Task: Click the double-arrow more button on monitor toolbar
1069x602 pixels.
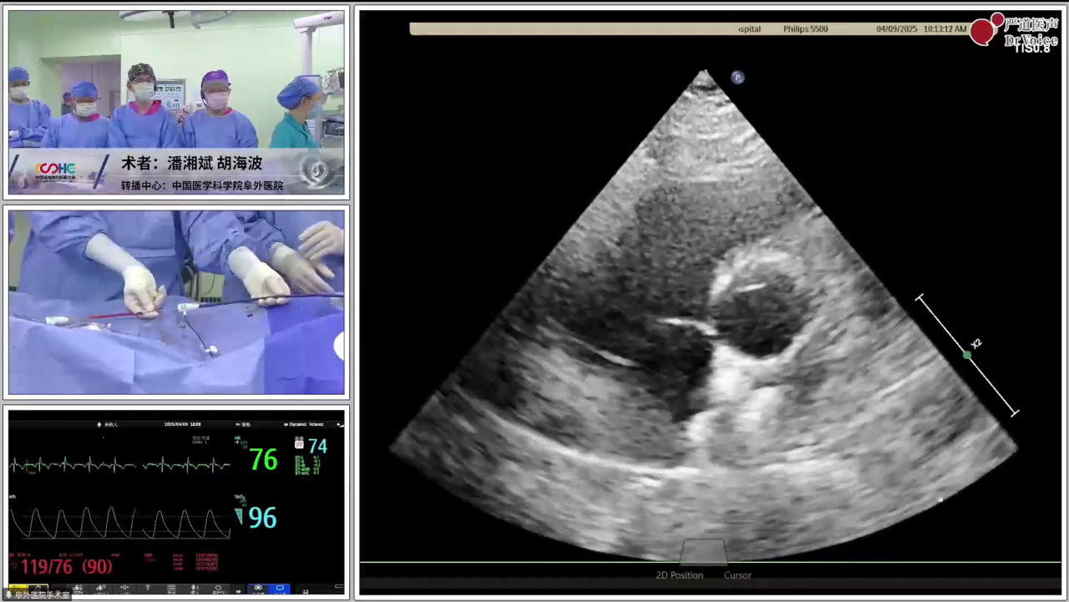Action: [x=238, y=589]
